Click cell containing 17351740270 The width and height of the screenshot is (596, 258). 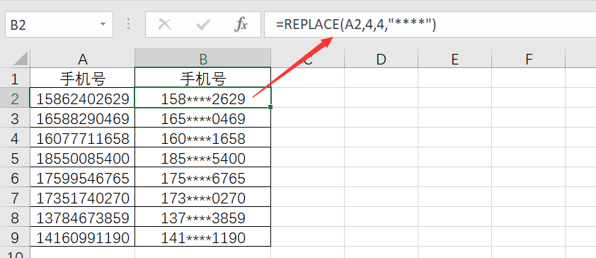coord(83,197)
